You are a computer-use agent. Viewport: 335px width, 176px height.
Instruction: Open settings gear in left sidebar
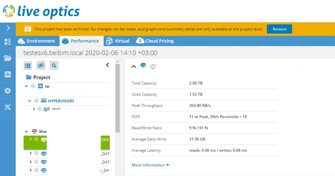pos(8,91)
